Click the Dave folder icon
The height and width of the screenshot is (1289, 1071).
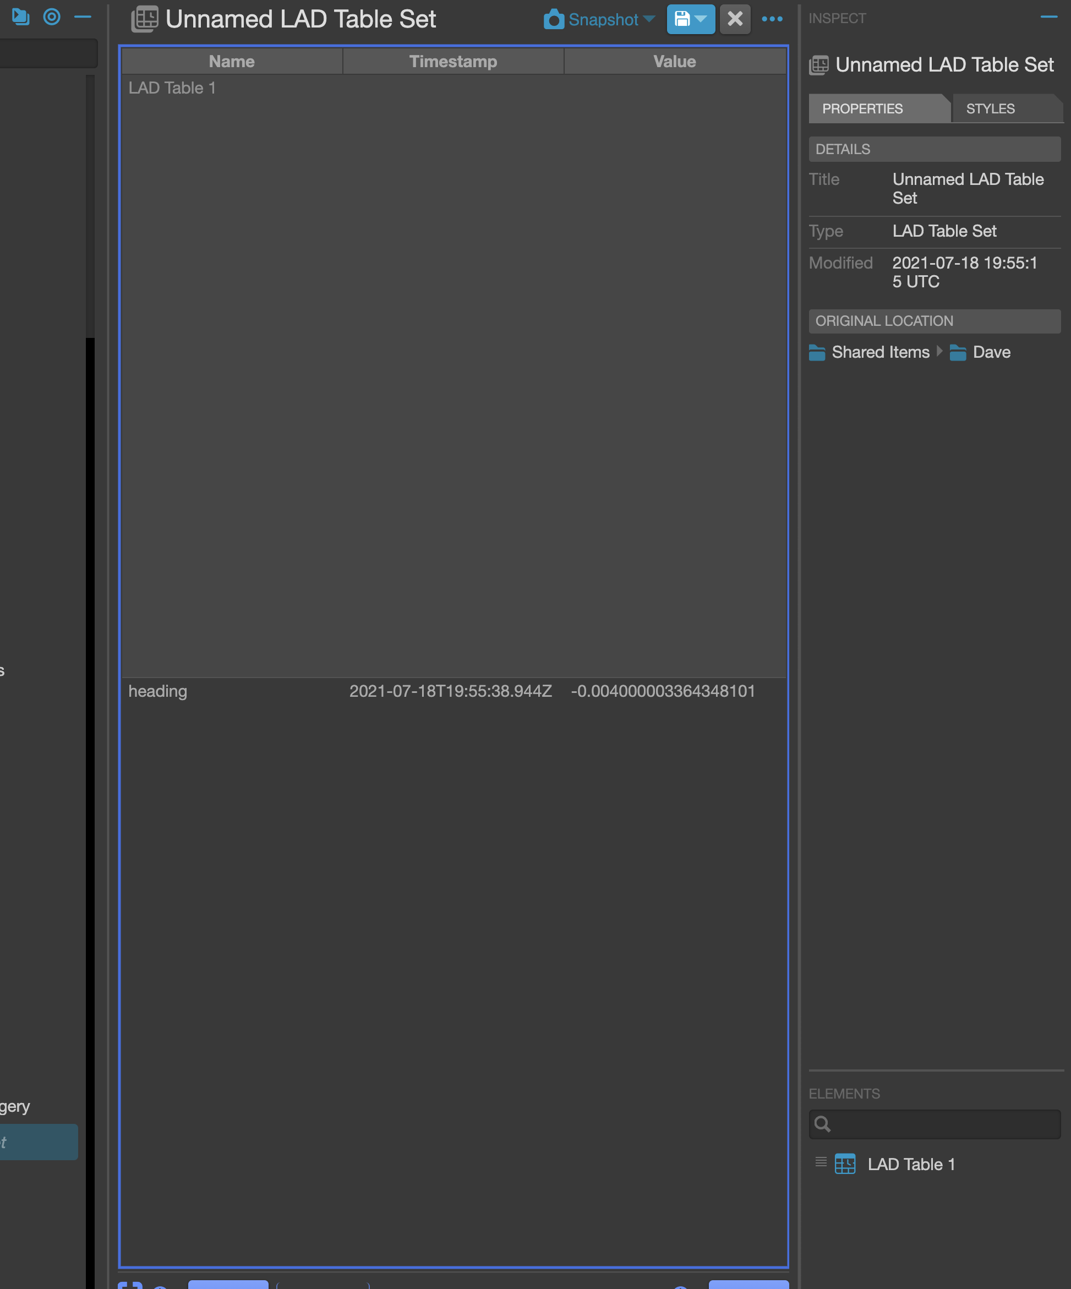pos(959,352)
